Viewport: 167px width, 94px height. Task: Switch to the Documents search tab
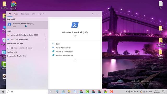pyautogui.click(x=25, y=14)
